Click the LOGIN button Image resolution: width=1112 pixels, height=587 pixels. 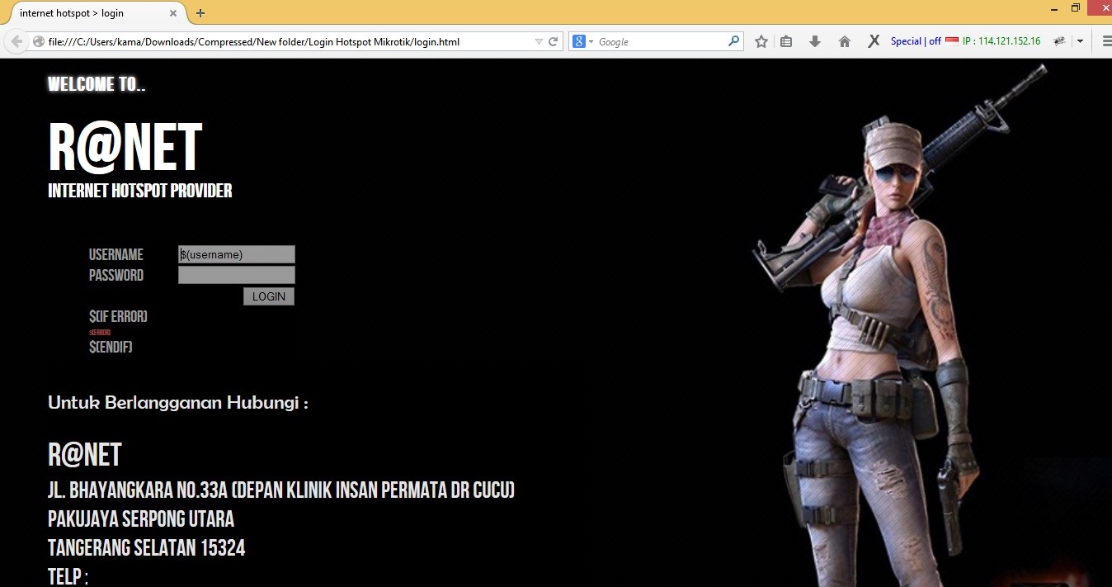click(x=269, y=296)
